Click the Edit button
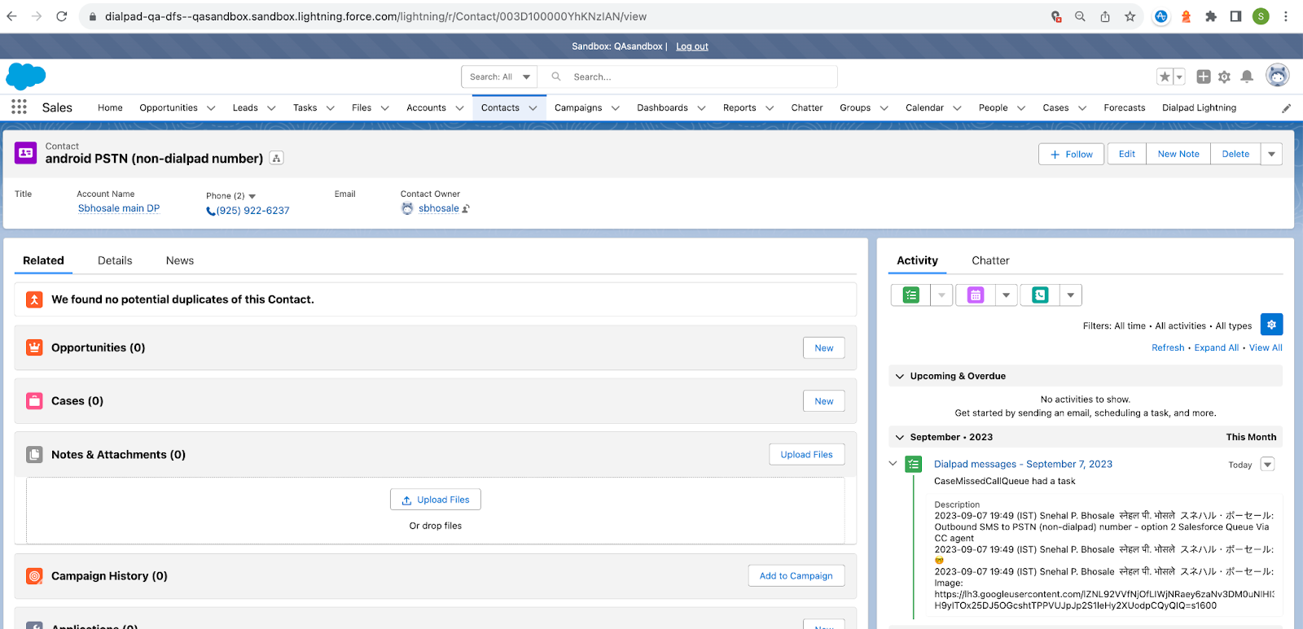Image resolution: width=1303 pixels, height=629 pixels. 1127,154
